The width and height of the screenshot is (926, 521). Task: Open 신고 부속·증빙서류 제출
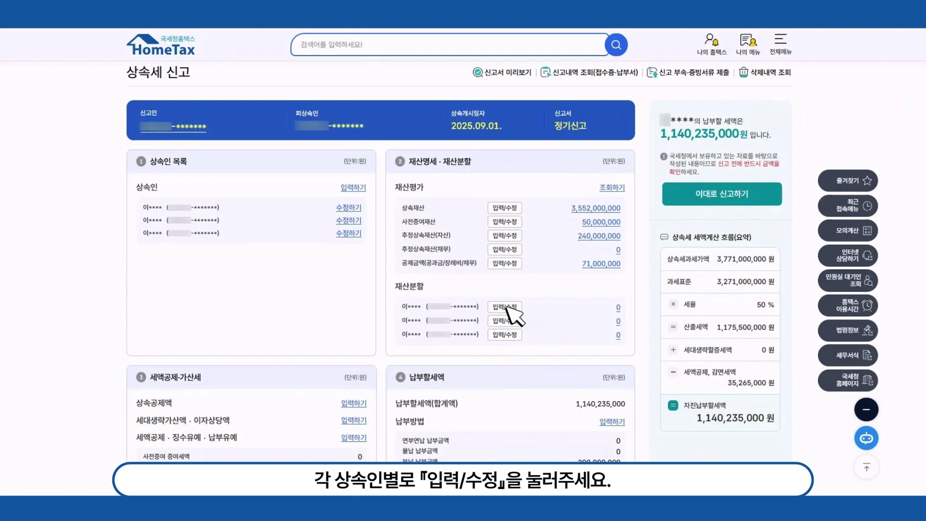pos(688,72)
